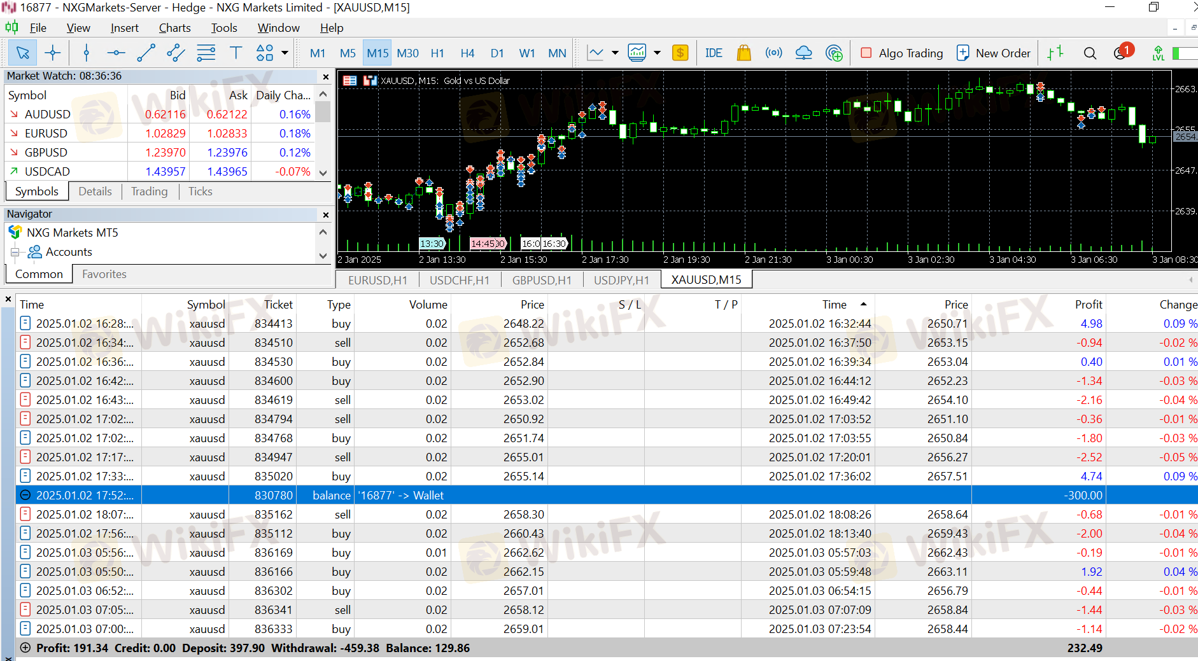The image size is (1198, 661).
Task: Select the cursor arrow tool
Action: tap(23, 53)
